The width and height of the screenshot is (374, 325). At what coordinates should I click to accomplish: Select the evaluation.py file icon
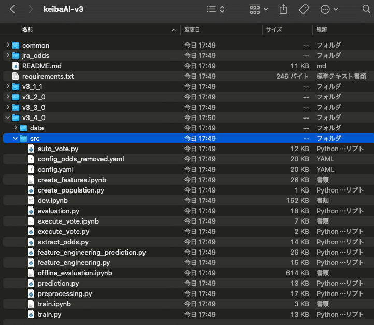click(x=31, y=211)
